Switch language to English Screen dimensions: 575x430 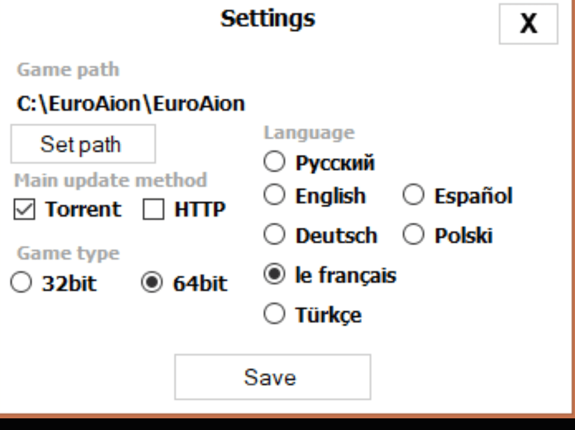(274, 196)
